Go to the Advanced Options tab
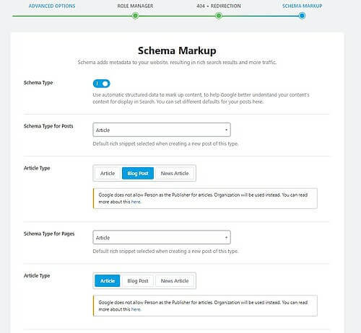 52,6
